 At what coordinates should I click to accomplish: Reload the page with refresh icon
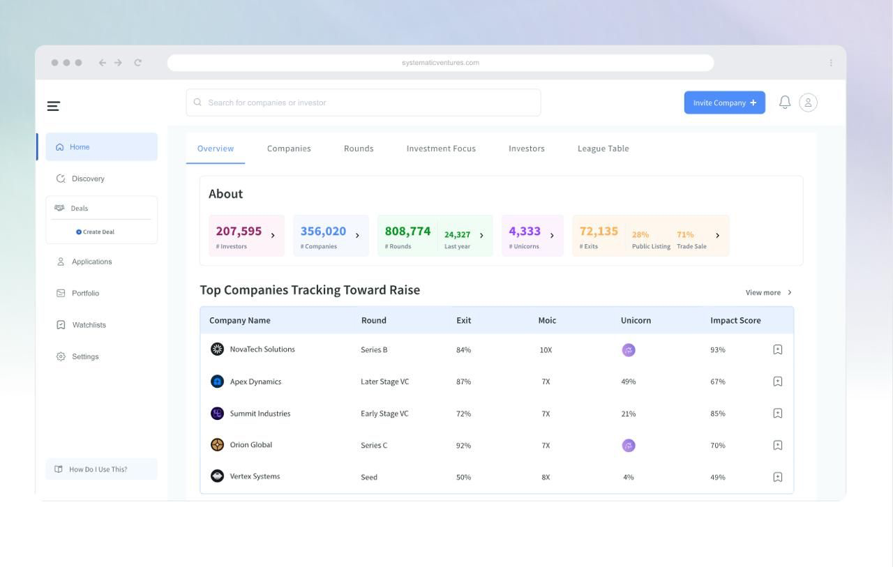point(137,63)
